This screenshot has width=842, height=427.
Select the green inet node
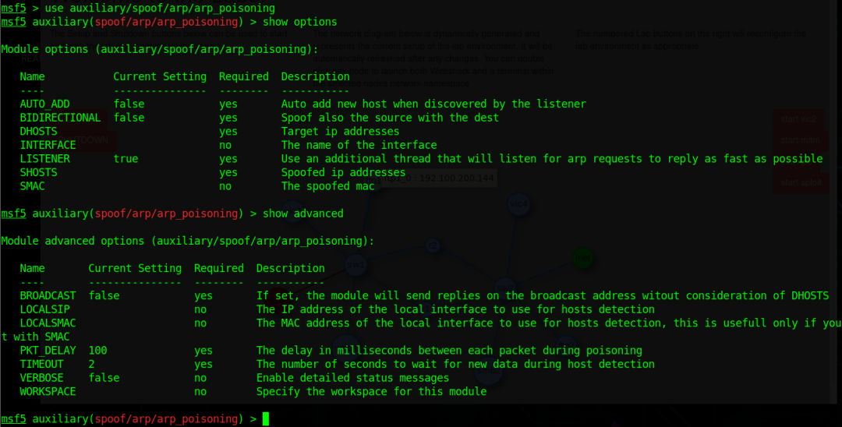pyautogui.click(x=582, y=258)
